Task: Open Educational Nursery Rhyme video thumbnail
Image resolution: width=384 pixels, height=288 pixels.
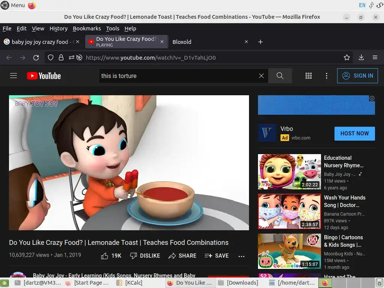Action: click(x=289, y=172)
